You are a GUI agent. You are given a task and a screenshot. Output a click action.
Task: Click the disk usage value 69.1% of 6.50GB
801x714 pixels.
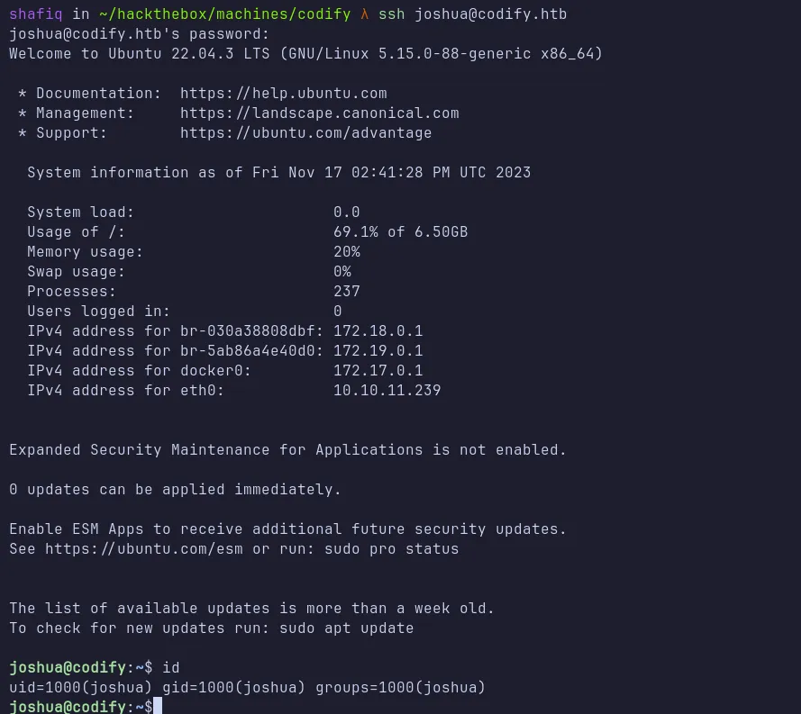click(400, 232)
